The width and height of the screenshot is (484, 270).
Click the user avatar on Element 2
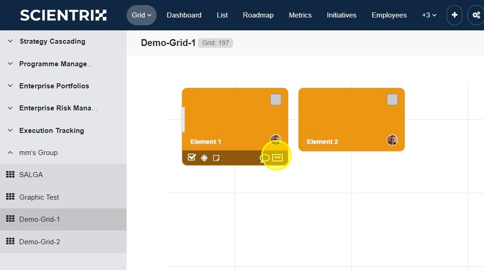click(x=392, y=140)
